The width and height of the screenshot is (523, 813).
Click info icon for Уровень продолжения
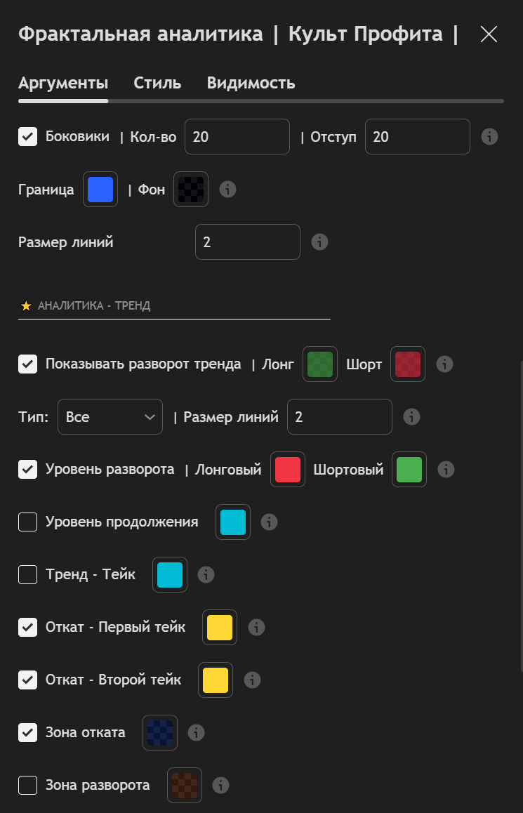[x=269, y=522]
